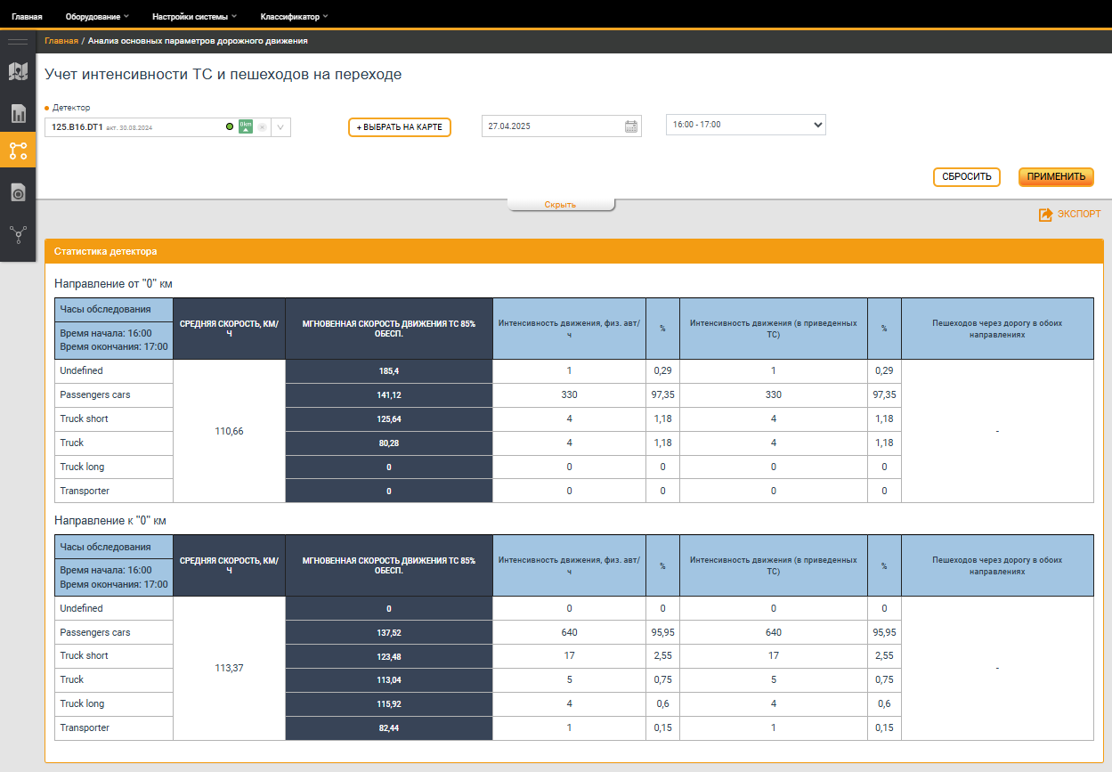Expand the Классификатор menu
The height and width of the screenshot is (772, 1112).
295,16
